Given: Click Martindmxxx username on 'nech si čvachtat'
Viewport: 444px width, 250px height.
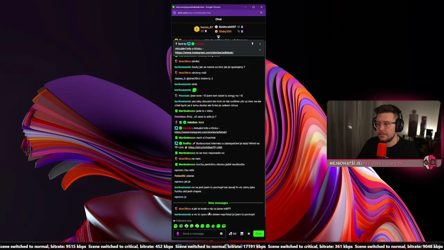Looking at the screenshot, I should pyautogui.click(x=187, y=138).
